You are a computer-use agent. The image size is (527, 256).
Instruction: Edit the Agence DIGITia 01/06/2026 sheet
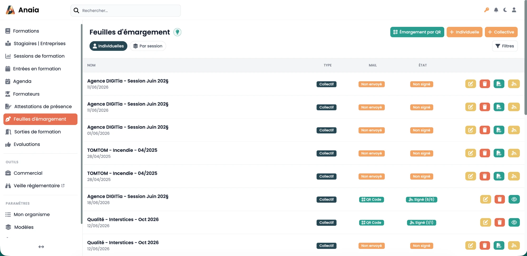(470, 130)
